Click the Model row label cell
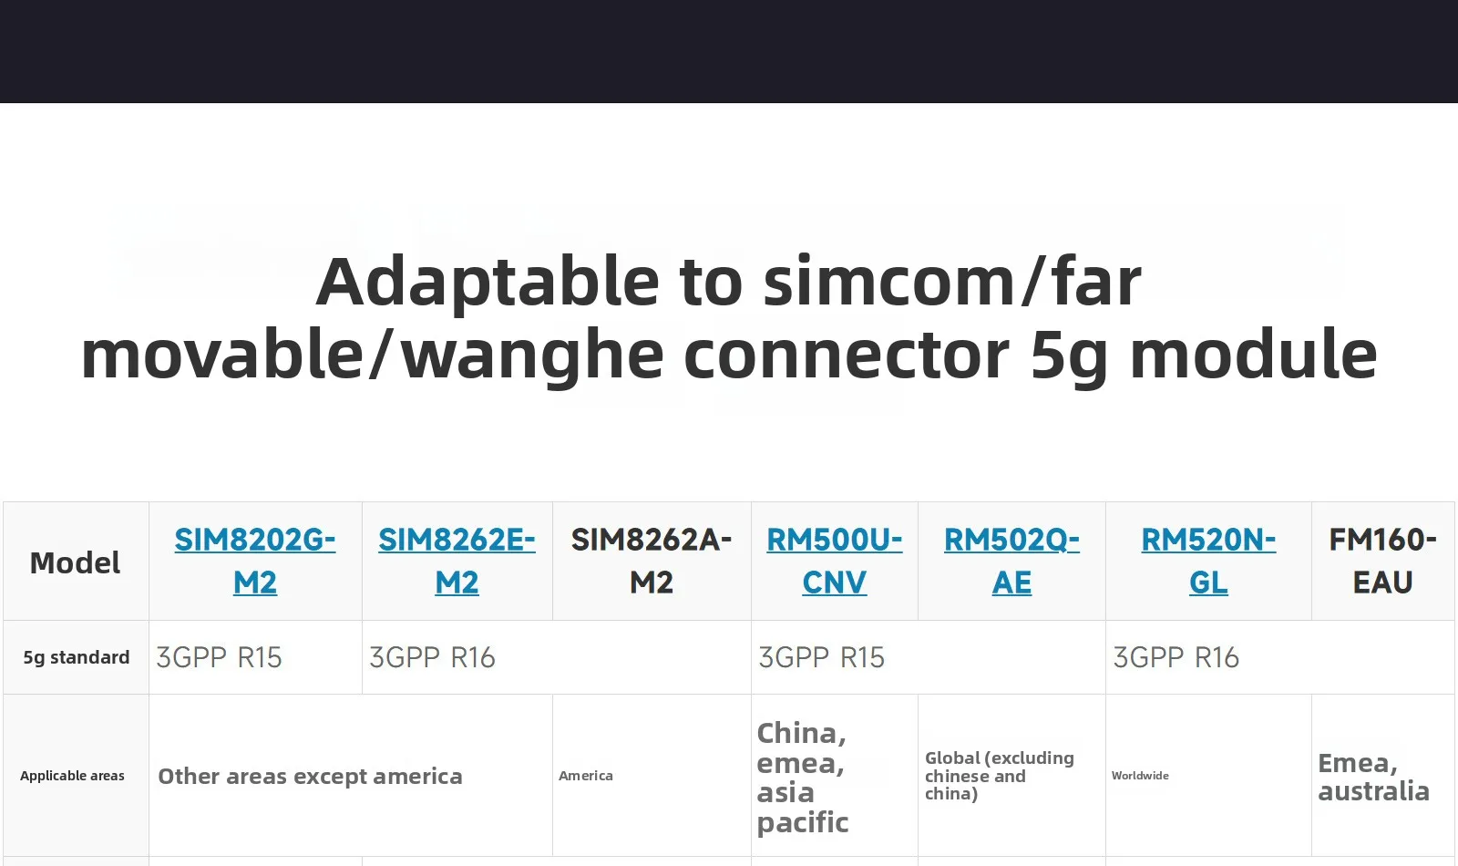 tap(76, 562)
